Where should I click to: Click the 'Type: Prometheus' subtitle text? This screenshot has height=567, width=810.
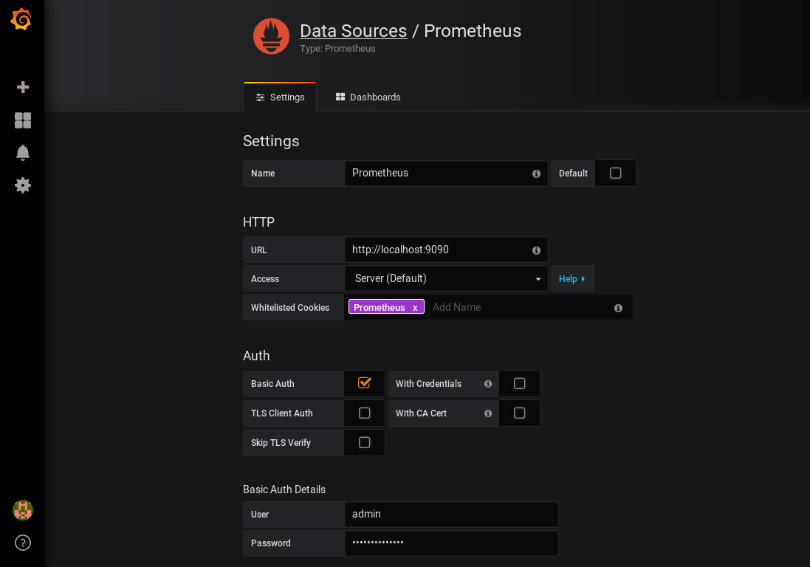337,49
